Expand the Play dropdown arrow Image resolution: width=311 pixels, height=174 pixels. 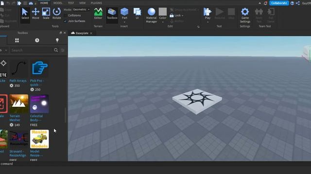(207, 22)
